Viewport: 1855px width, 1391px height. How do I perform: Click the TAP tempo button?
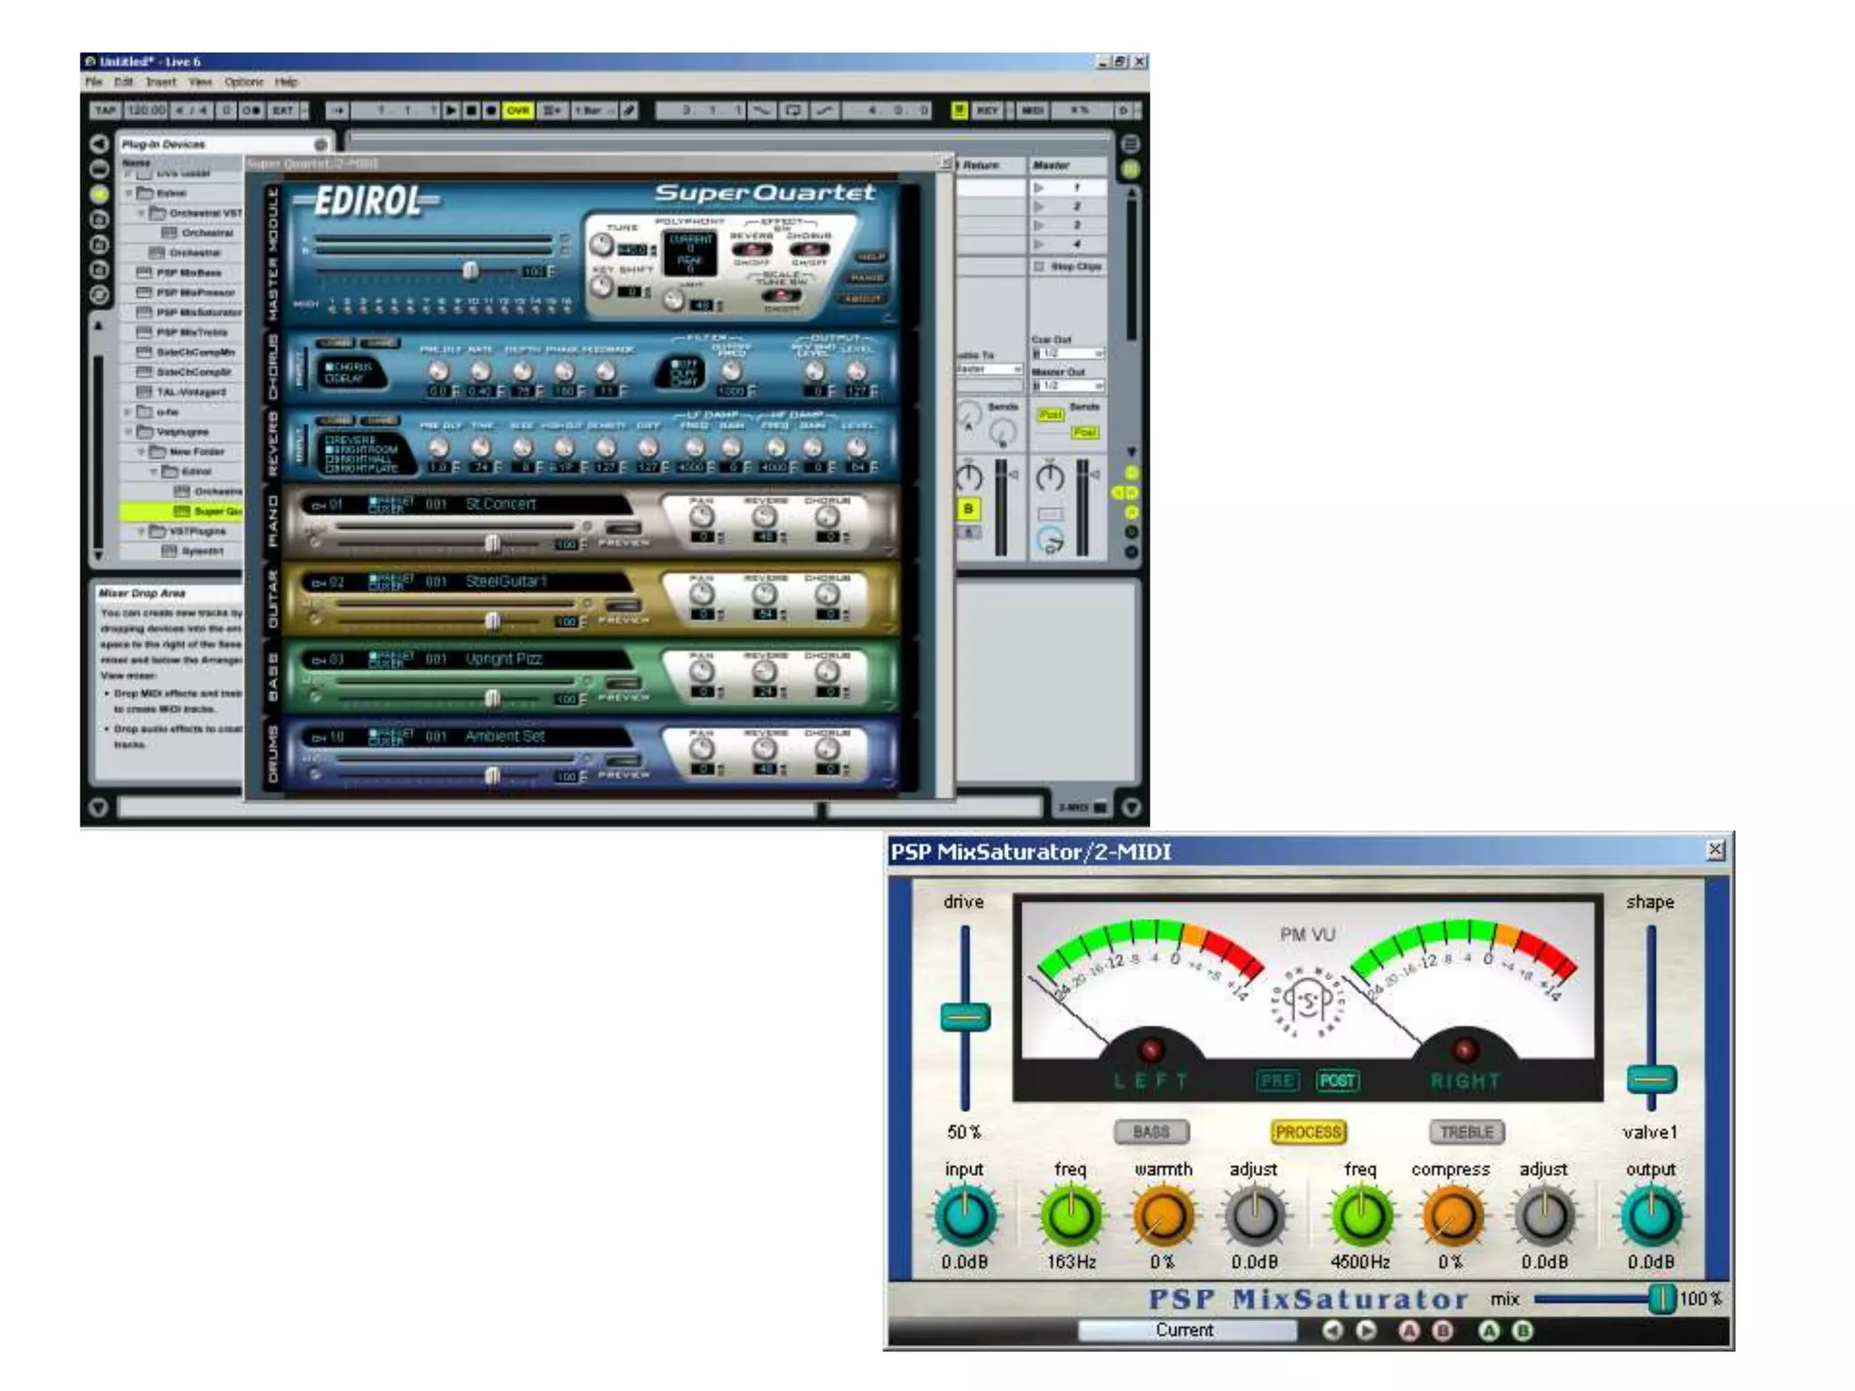105,110
